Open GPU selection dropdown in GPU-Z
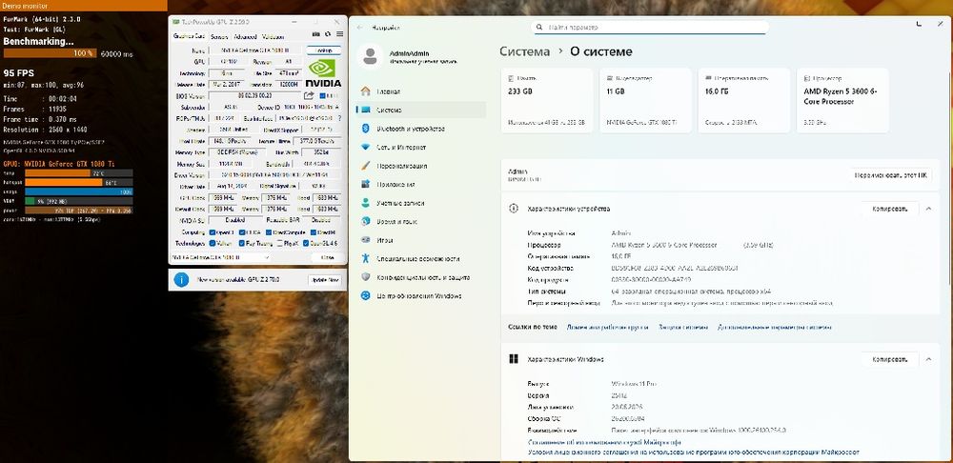This screenshot has width=953, height=463. 221,257
